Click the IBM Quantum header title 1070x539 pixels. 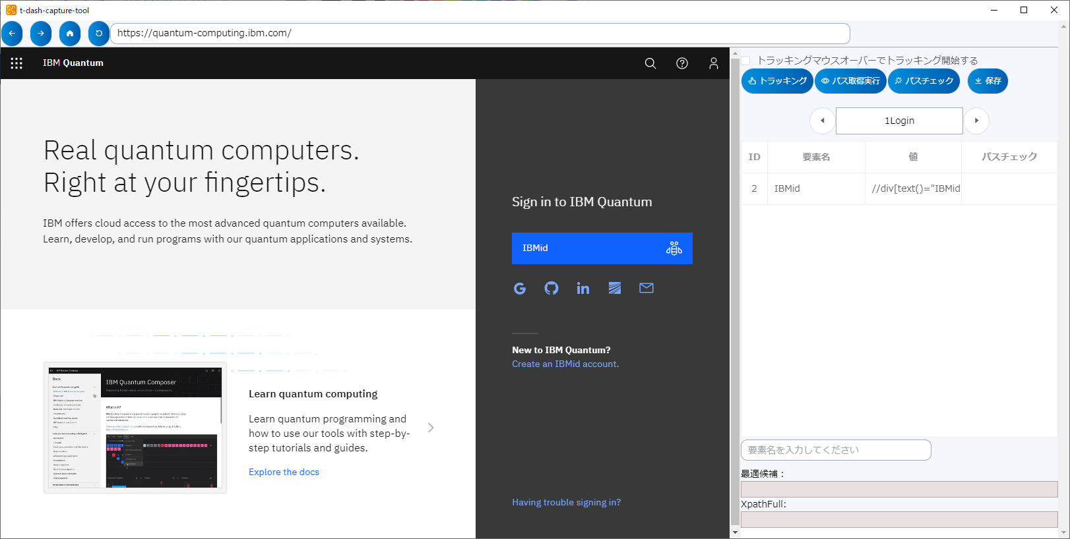coord(73,63)
